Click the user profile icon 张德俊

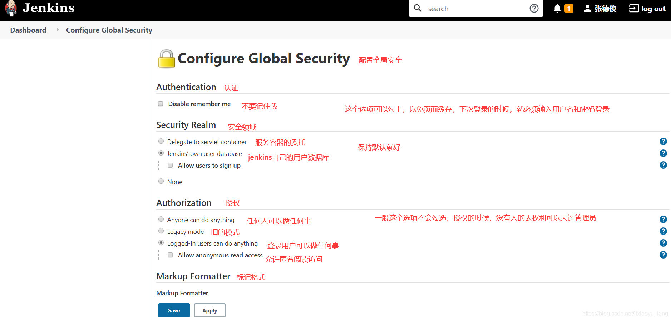(587, 8)
